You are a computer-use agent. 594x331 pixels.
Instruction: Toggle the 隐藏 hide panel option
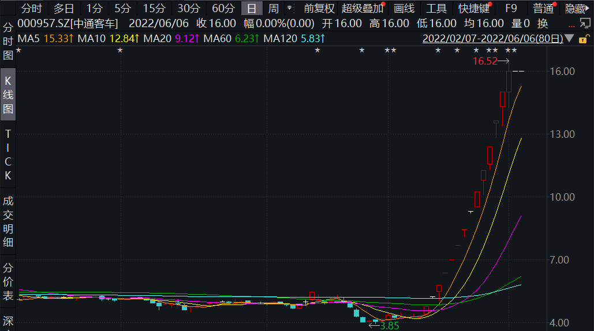coord(575,8)
